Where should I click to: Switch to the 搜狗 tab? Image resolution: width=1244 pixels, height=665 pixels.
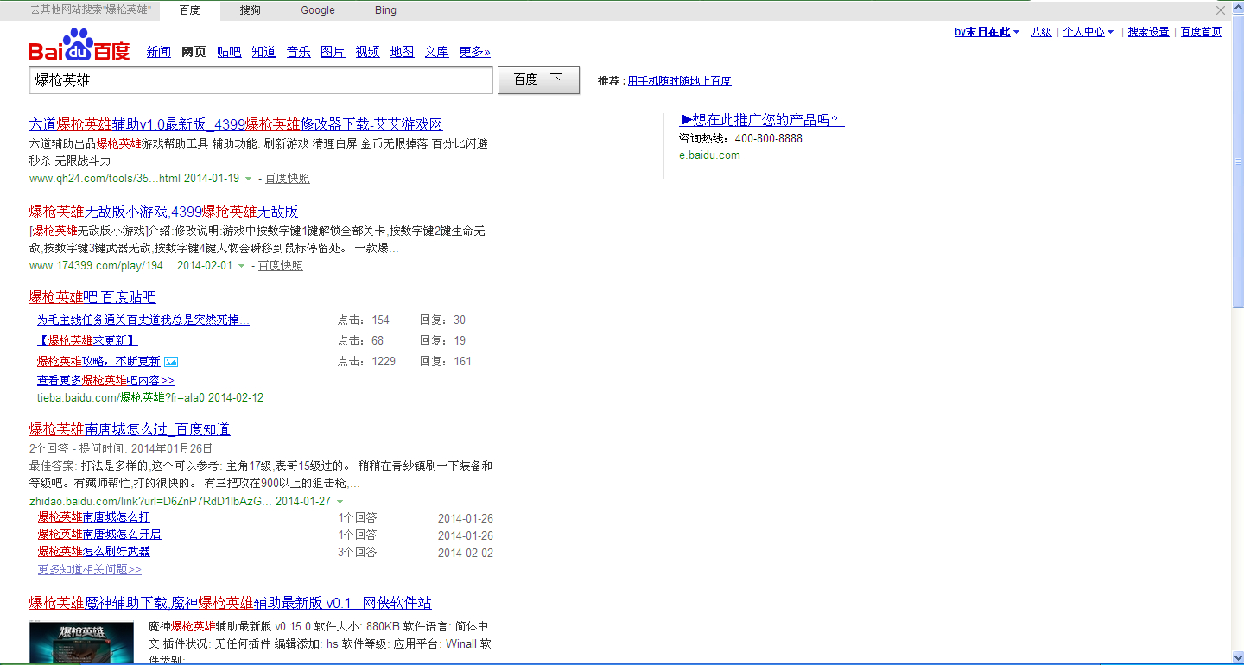(251, 10)
